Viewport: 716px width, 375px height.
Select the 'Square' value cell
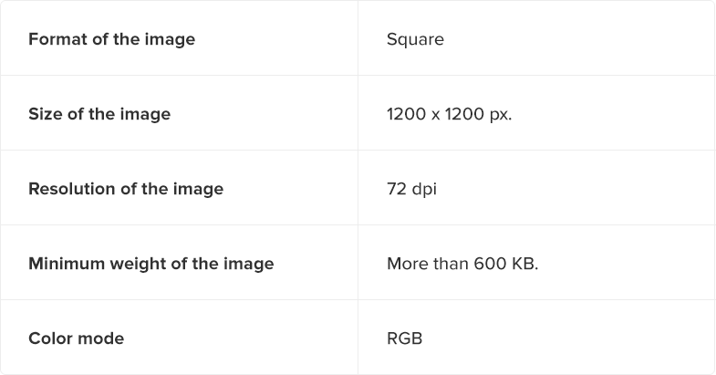click(536, 38)
